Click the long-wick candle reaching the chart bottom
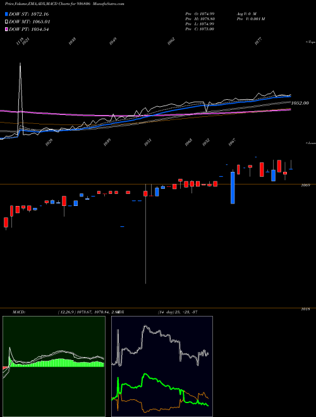 (145, 234)
